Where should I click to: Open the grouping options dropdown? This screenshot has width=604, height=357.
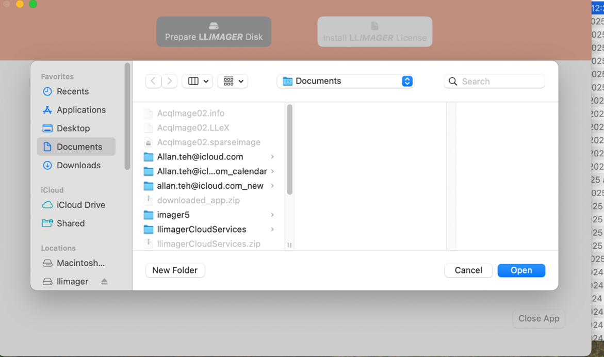pos(232,81)
